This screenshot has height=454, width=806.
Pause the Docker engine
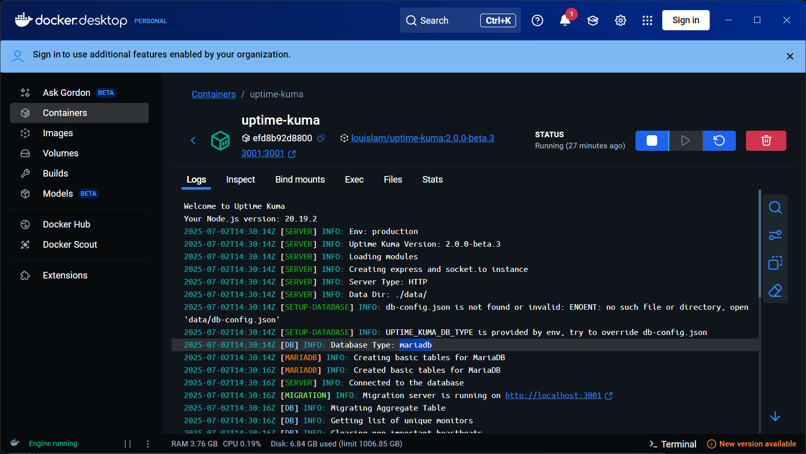click(x=128, y=444)
